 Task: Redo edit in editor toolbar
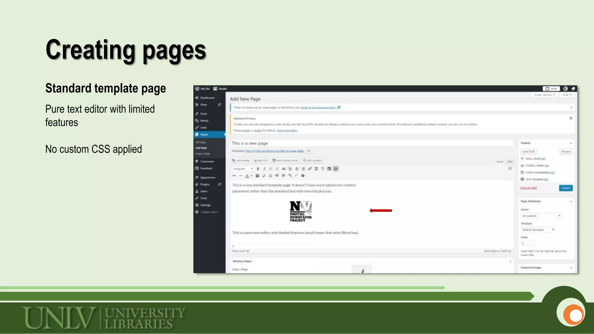pyautogui.click(x=296, y=176)
